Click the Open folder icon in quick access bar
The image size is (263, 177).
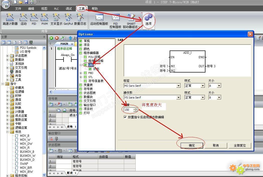tap(21, 2)
